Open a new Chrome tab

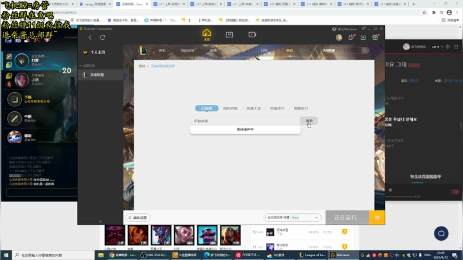pos(413,4)
